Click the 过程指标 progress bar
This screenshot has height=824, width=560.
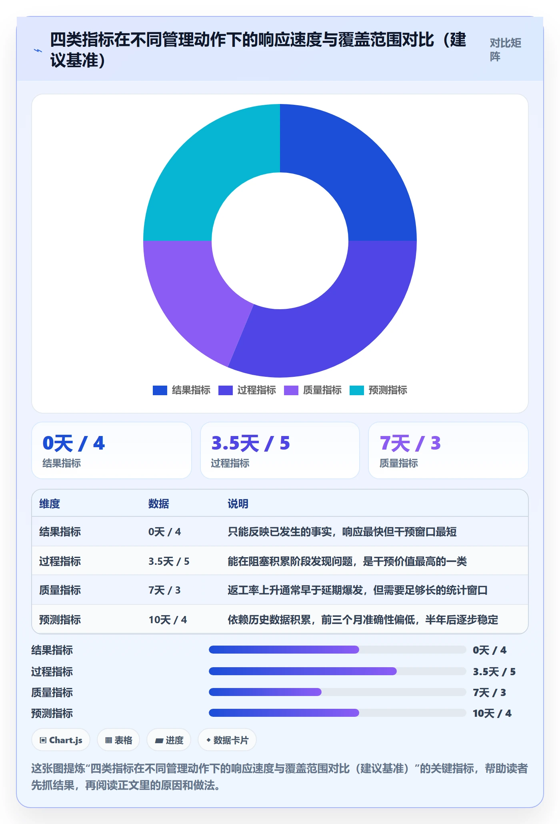click(x=338, y=671)
